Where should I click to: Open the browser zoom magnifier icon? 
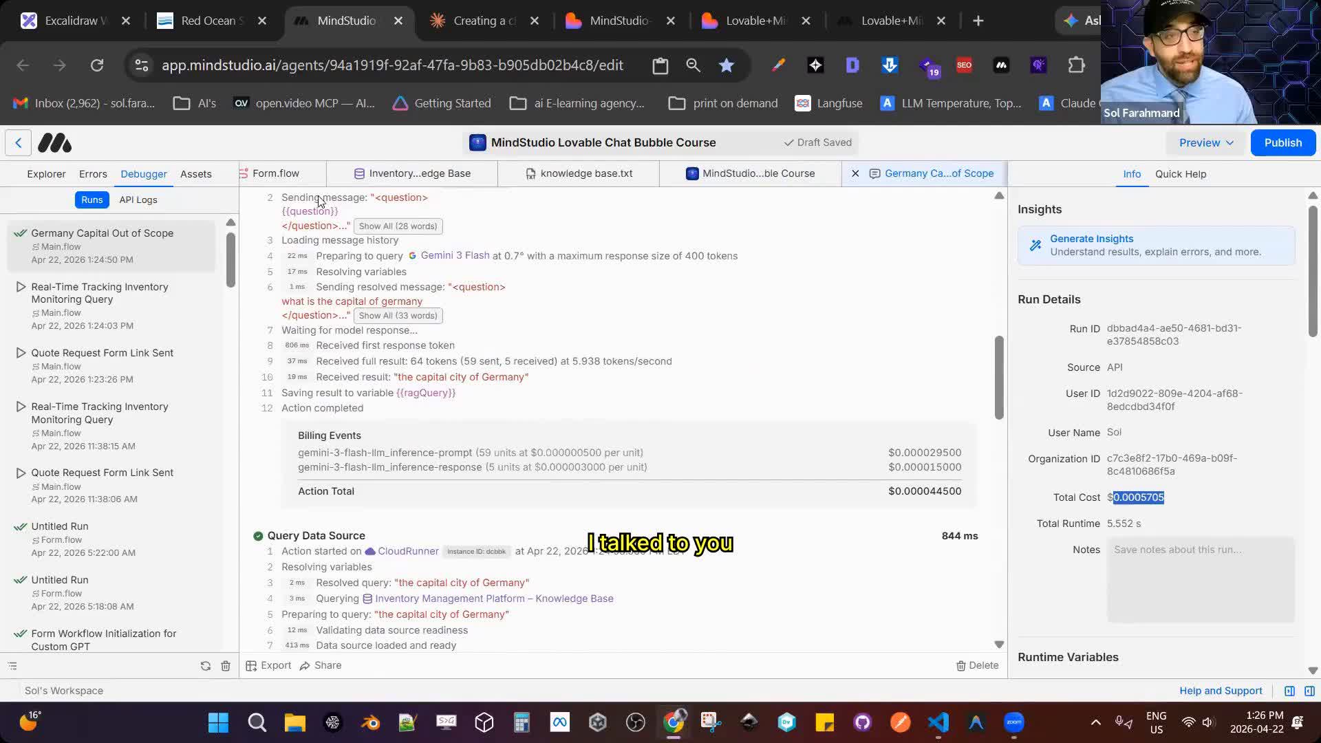click(x=693, y=65)
